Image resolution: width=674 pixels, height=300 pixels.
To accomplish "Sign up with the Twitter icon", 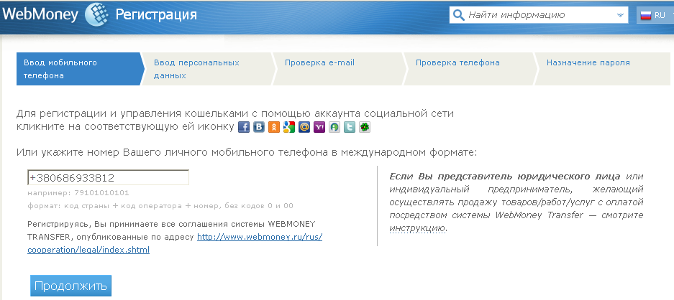I will coord(350,128).
